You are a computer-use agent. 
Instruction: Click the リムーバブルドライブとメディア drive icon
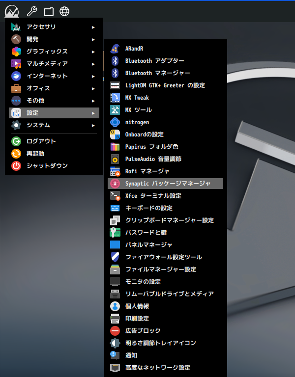pyautogui.click(x=115, y=294)
